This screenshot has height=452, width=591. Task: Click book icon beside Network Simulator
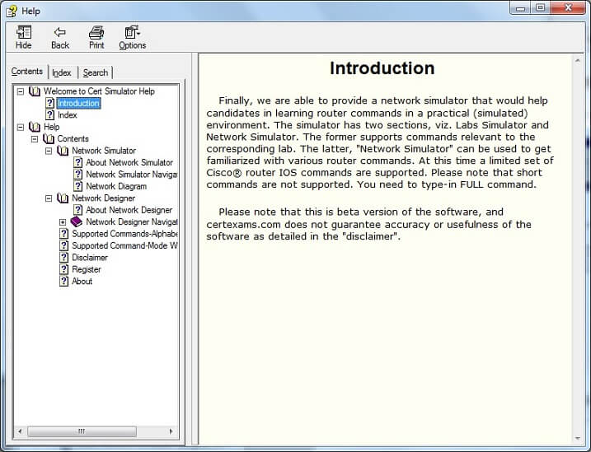pos(63,151)
